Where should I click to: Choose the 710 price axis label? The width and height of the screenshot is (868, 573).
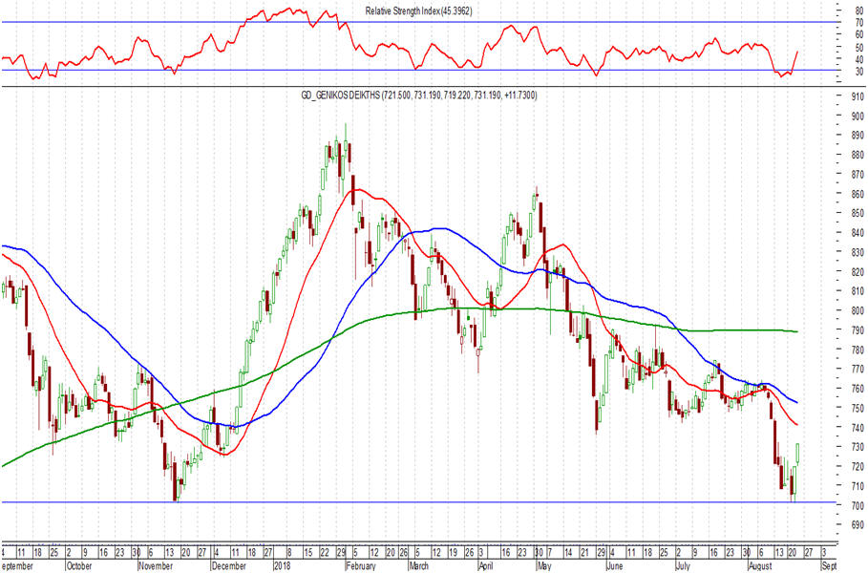coord(857,486)
